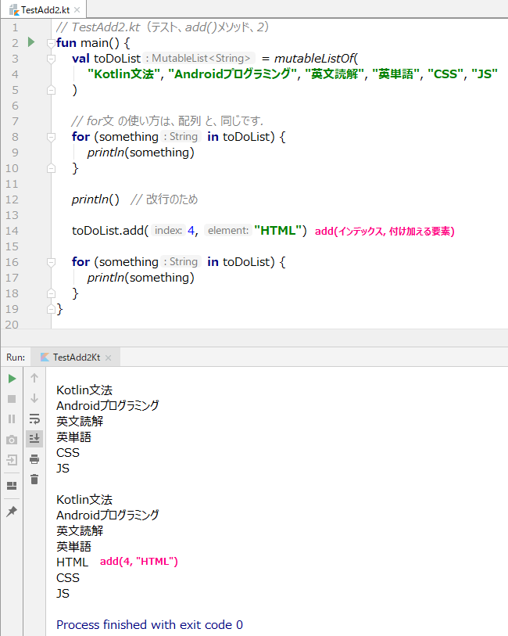Screen dimensions: 508x636
Task: Click the first Androidプログラミング output line
Action: [x=108, y=405]
